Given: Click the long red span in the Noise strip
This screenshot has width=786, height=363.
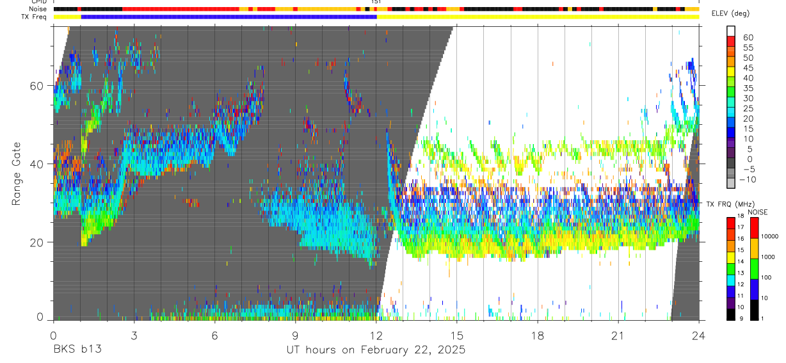Looking at the screenshot, I should tap(180, 9).
